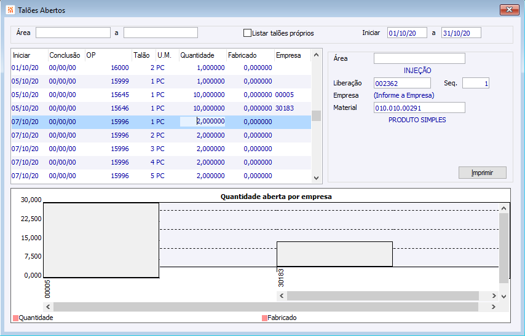
Task: Select the OP 15996 Talão 2 row
Action: coord(161,136)
